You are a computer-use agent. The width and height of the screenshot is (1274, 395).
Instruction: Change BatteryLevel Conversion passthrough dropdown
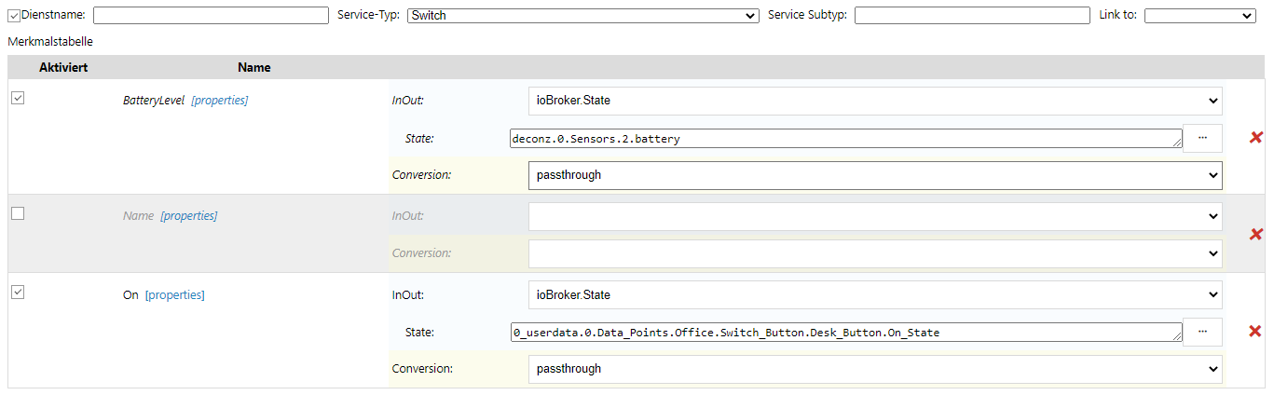(x=875, y=175)
